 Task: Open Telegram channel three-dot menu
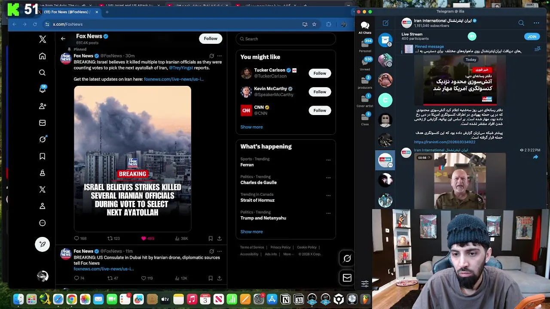pyautogui.click(x=536, y=23)
